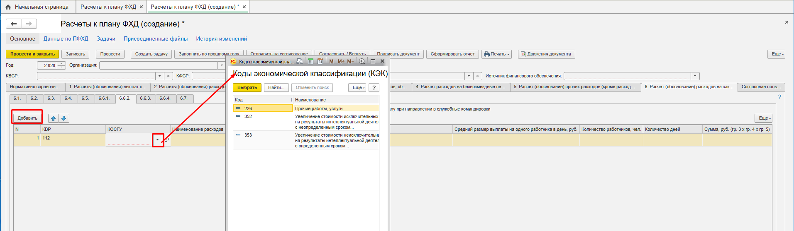Select sub-tab 6.6.1.
Image resolution: width=794 pixels, height=231 pixels.
[x=104, y=99]
